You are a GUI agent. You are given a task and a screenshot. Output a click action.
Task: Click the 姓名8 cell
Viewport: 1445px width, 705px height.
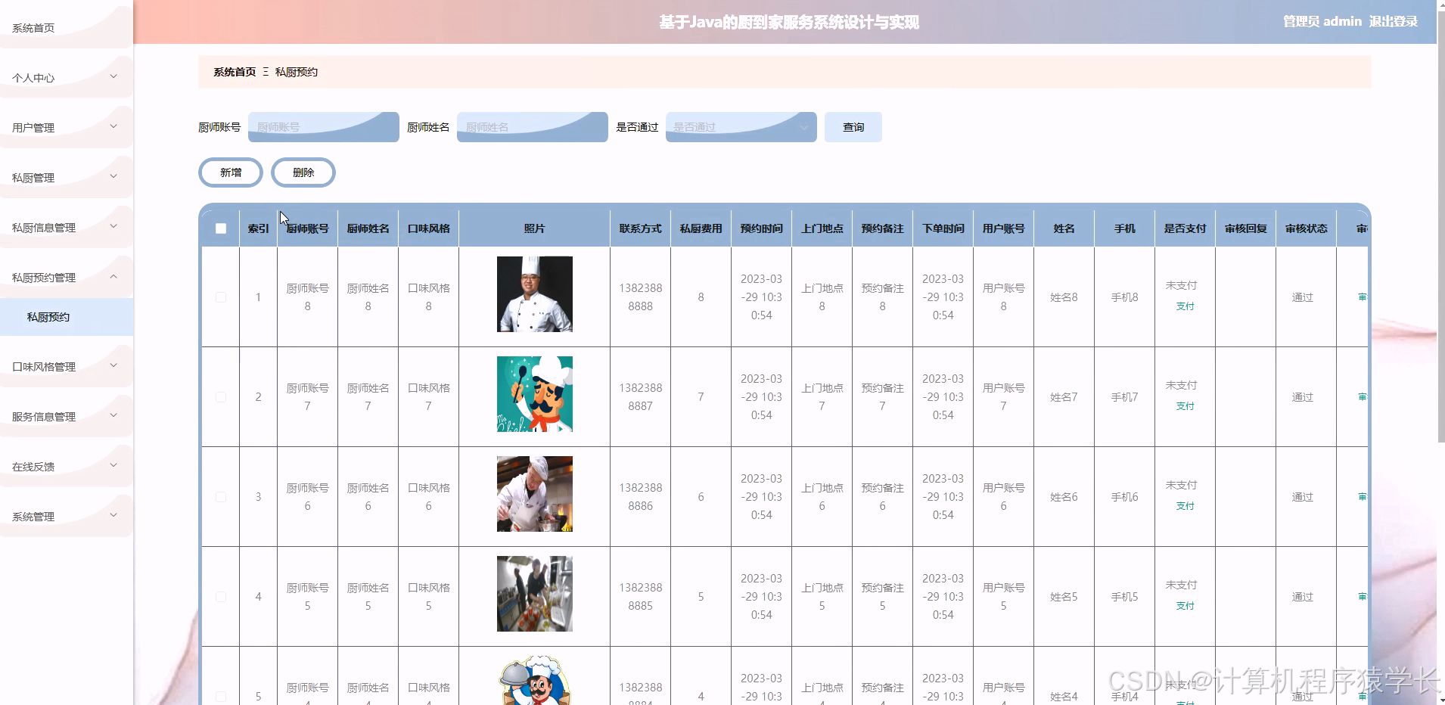(1064, 297)
